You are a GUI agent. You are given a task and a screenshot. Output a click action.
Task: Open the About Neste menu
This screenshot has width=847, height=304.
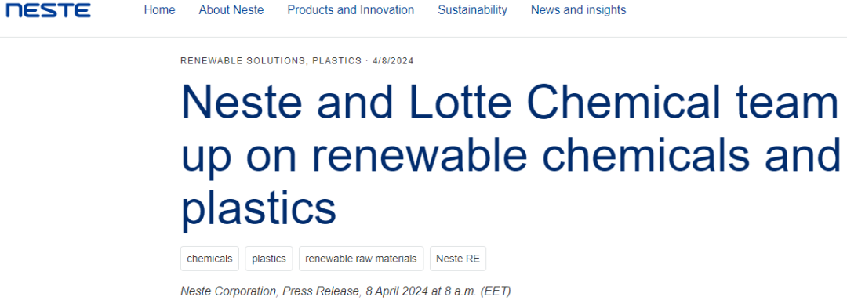231,10
